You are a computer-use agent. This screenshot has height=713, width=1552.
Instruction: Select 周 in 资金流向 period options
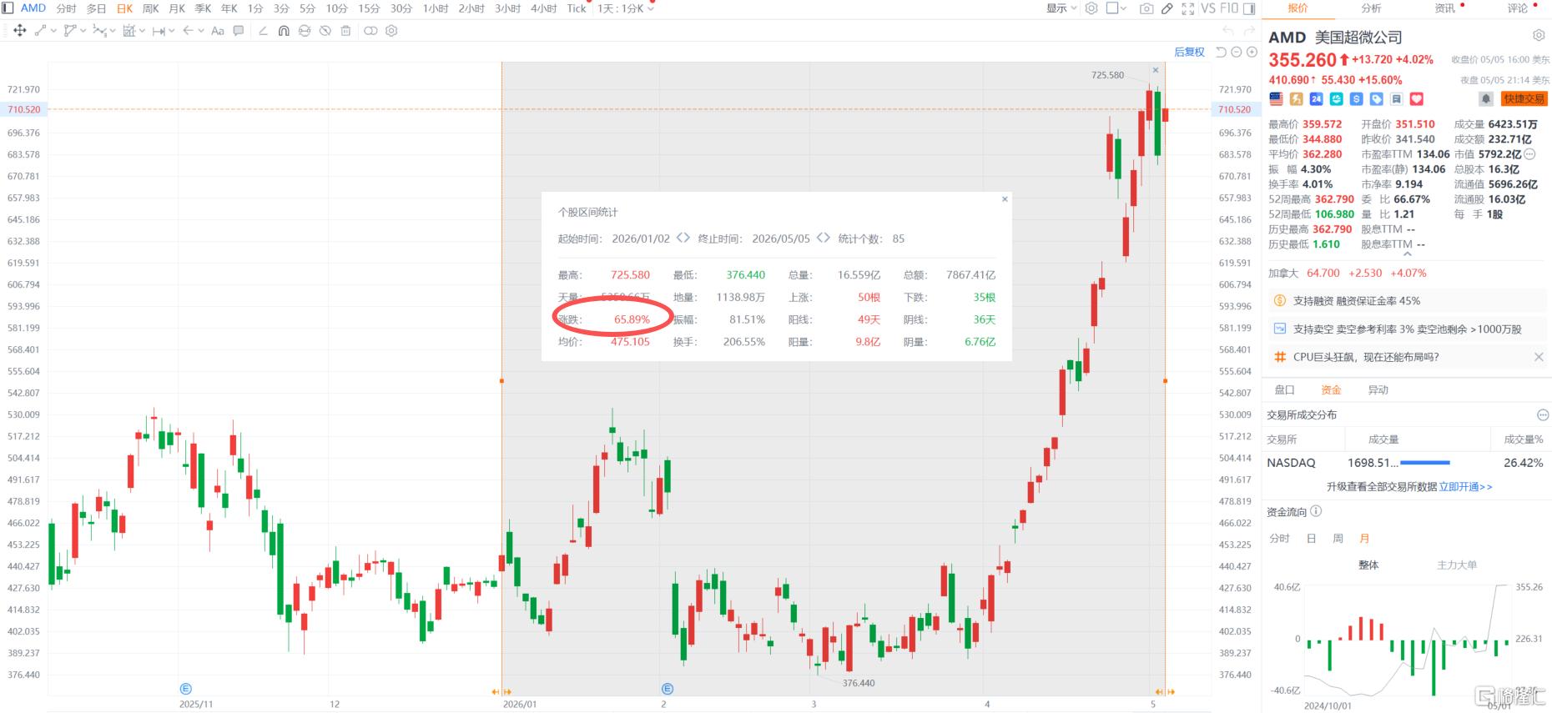point(1338,539)
